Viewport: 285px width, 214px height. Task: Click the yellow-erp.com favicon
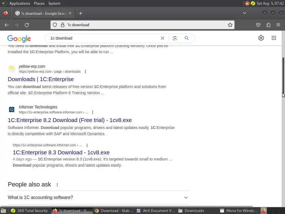click(12, 69)
